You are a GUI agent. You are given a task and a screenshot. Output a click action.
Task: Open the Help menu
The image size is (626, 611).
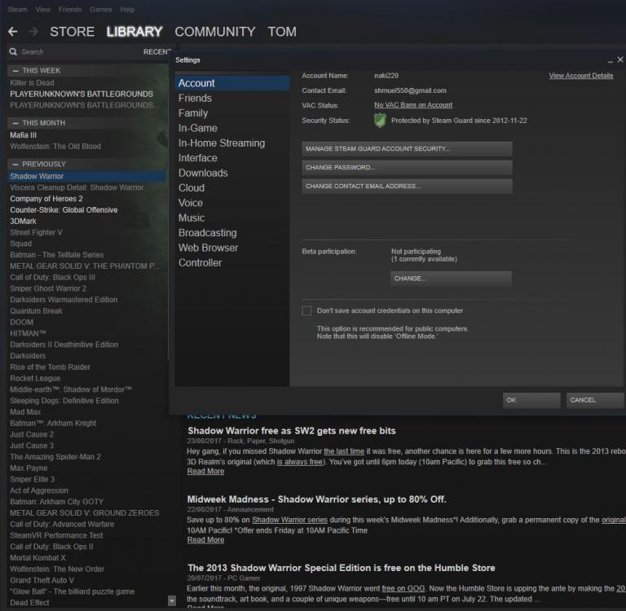pyautogui.click(x=127, y=9)
